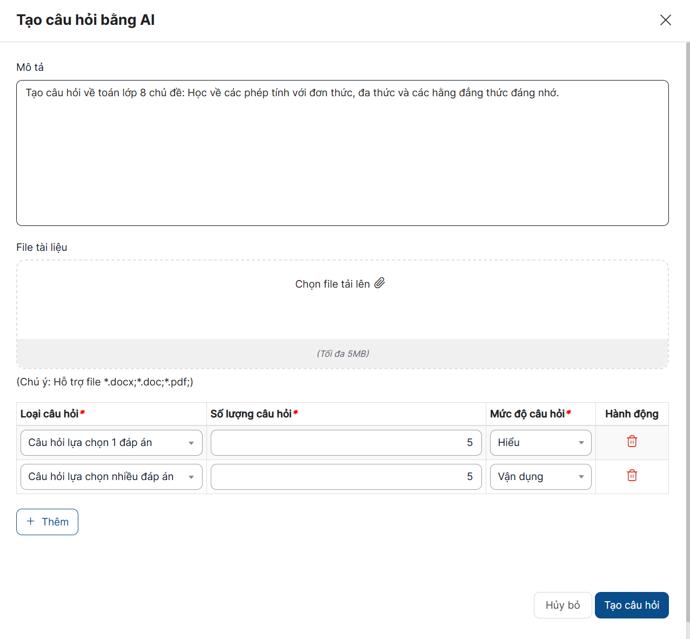The width and height of the screenshot is (690, 639).
Task: Cancel with the 'Hủy bỏ' button
Action: click(x=562, y=605)
